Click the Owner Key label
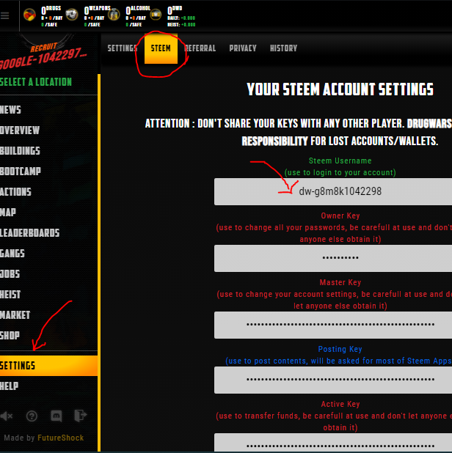 point(340,216)
